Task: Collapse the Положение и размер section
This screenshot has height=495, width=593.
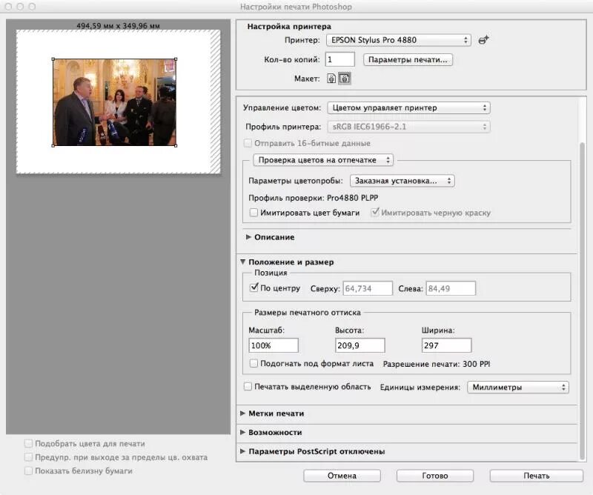Action: click(243, 262)
